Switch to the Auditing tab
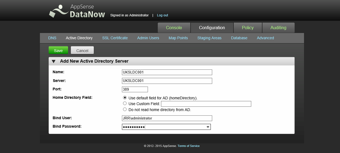This screenshot has width=340, height=153. pyautogui.click(x=278, y=28)
